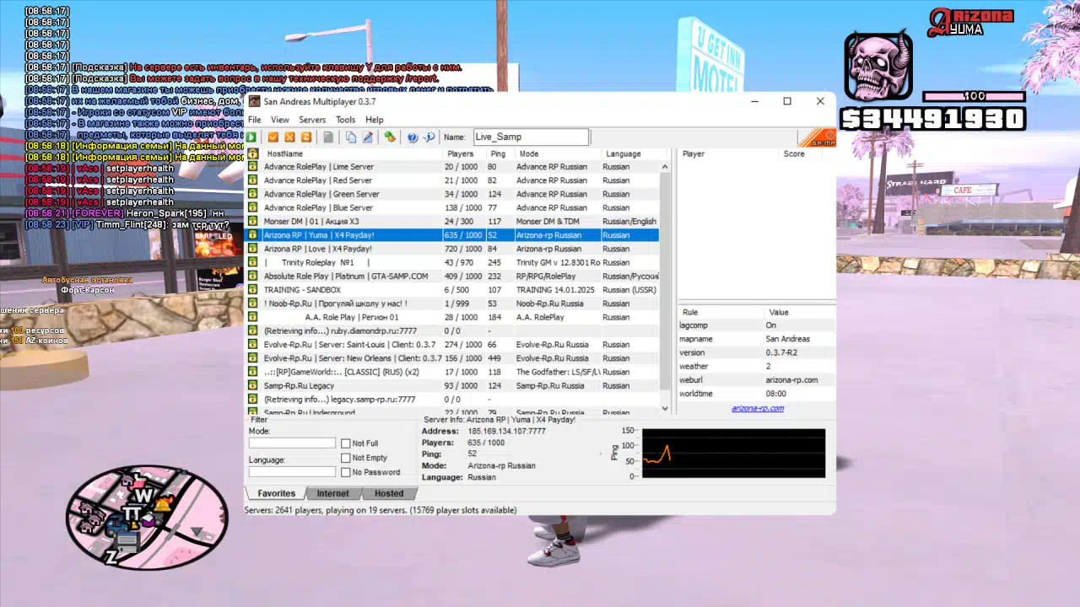Click the Add Server checkmark icon

point(273,137)
